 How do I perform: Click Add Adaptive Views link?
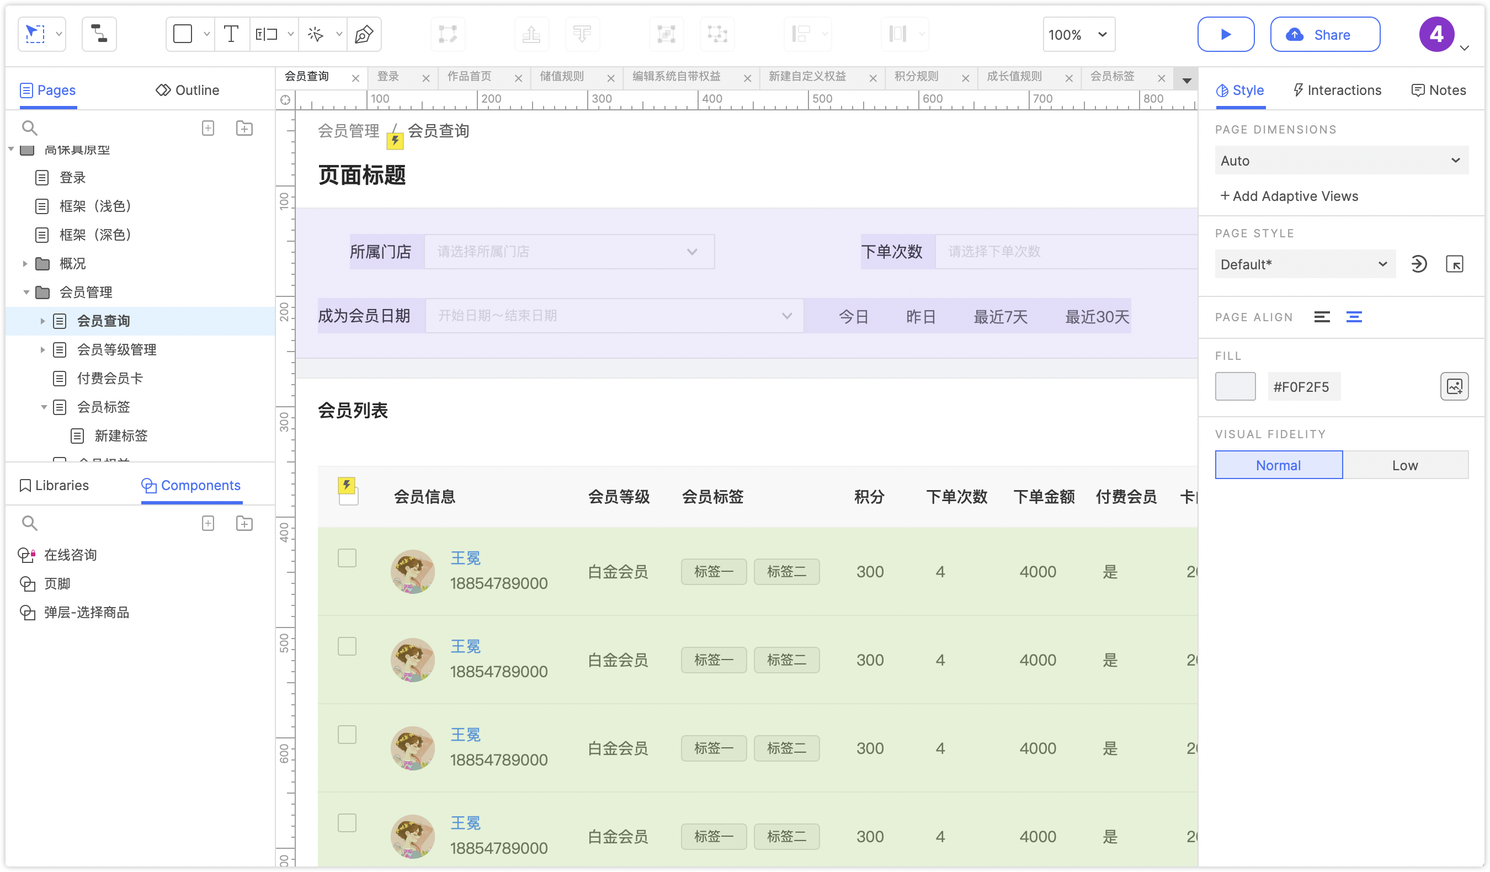tap(1289, 196)
